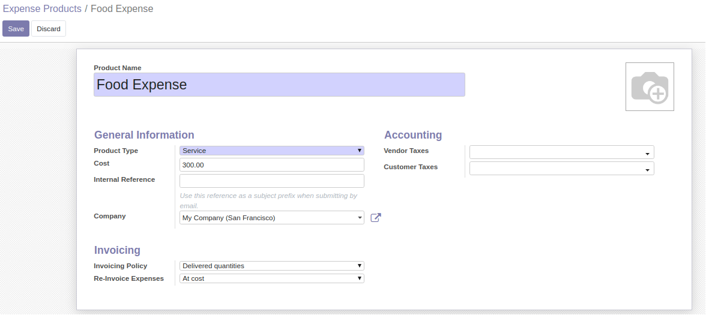The height and width of the screenshot is (315, 706).
Task: Click the Product Name label
Action: pos(118,68)
